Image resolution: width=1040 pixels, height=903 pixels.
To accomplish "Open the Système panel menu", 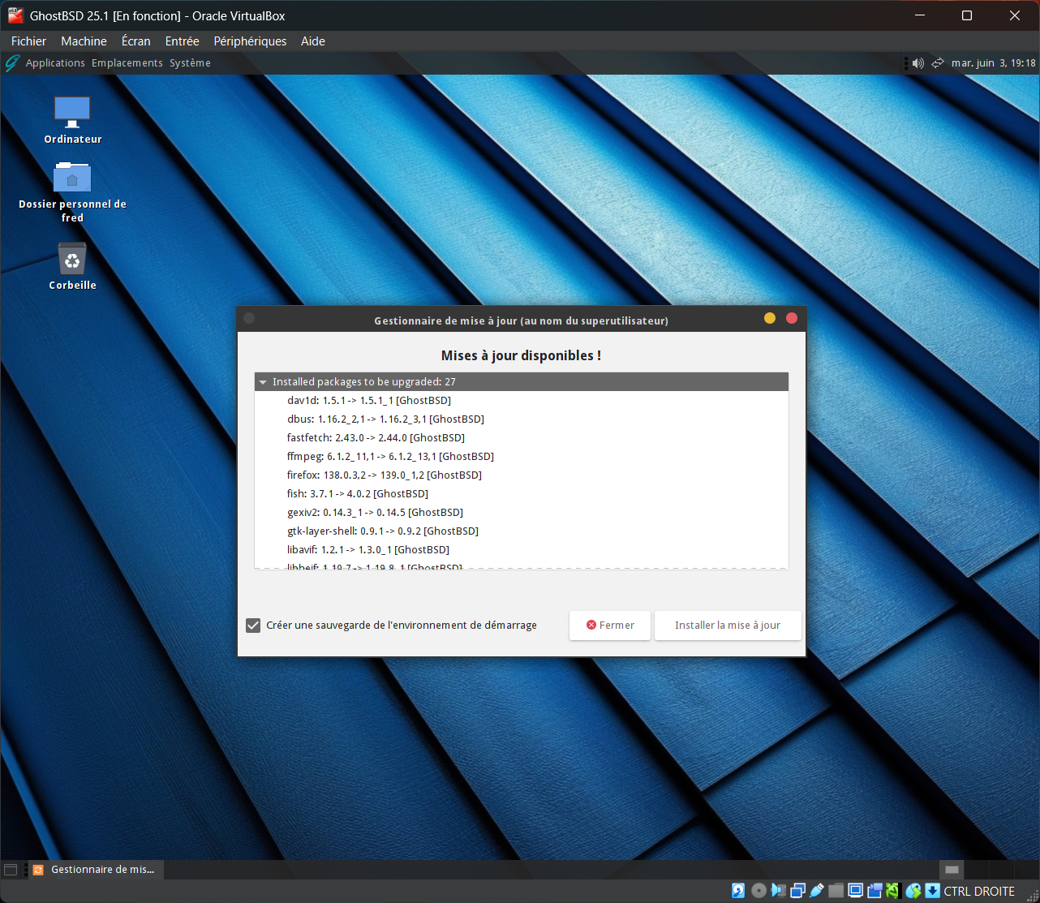I will tap(190, 63).
